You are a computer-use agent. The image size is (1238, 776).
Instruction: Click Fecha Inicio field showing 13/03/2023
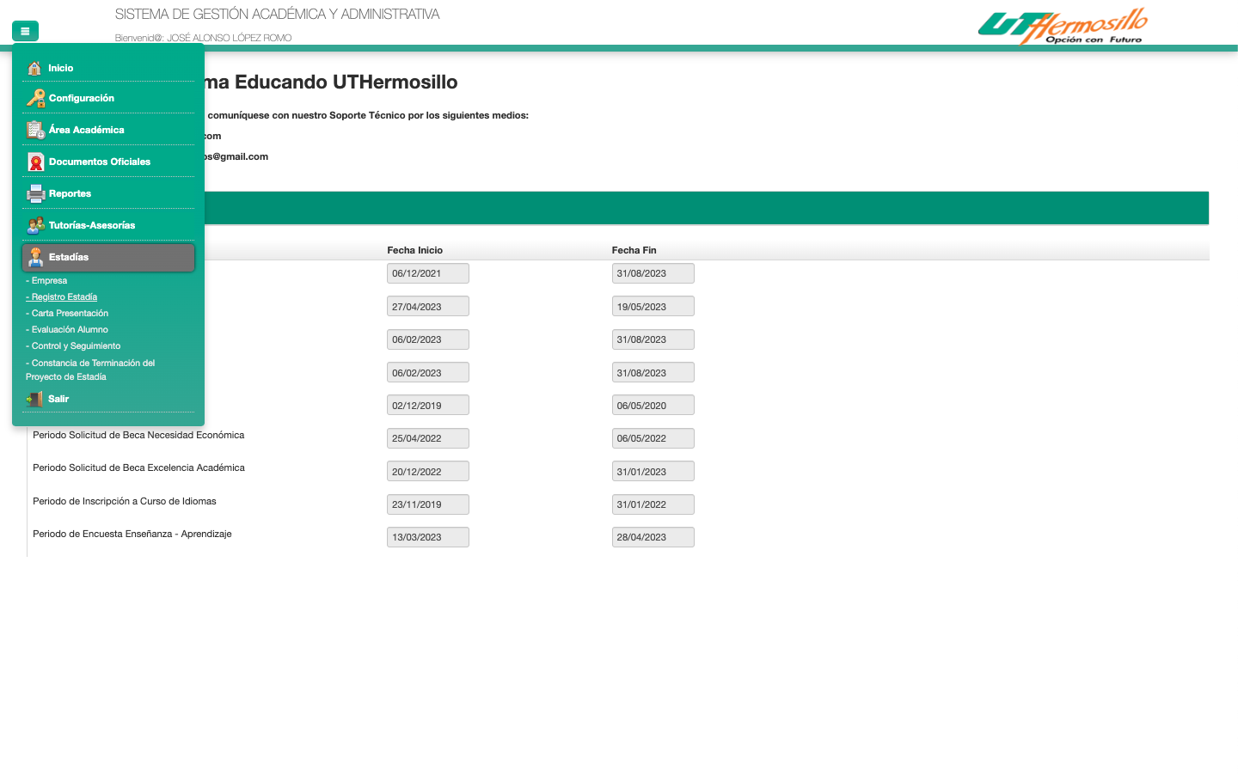coord(427,537)
